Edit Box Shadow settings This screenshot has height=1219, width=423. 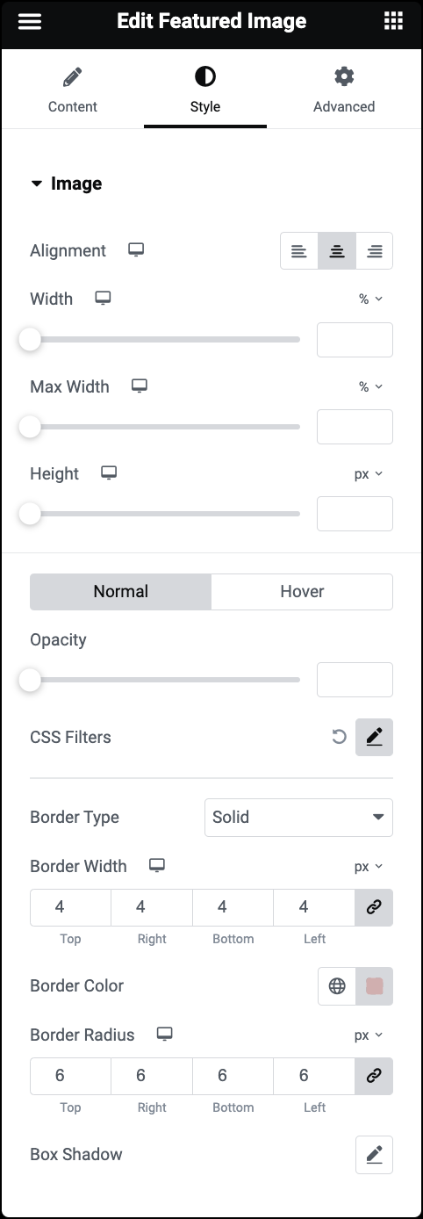[x=375, y=1155]
